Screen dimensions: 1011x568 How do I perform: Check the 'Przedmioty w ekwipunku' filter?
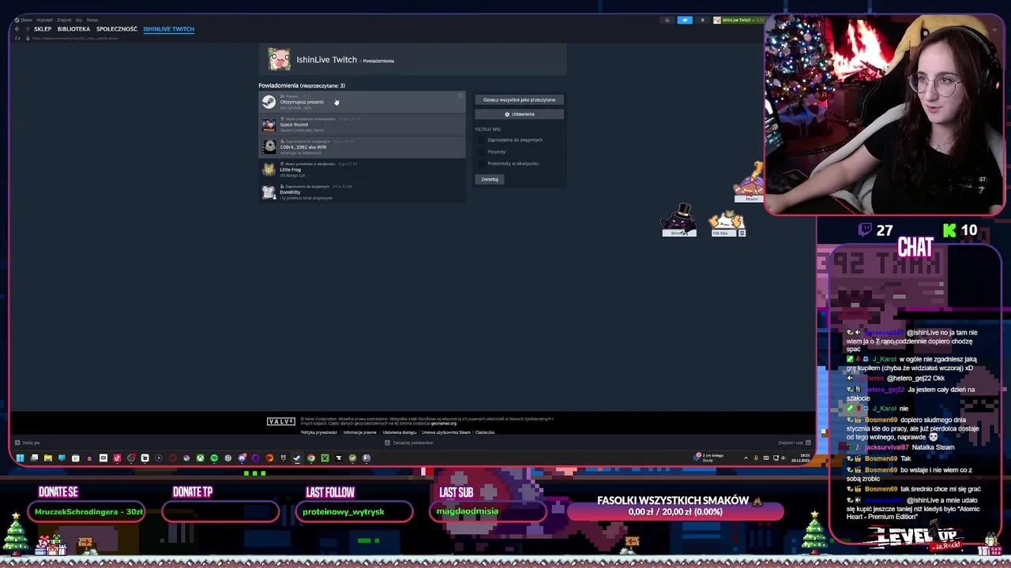tap(482, 163)
